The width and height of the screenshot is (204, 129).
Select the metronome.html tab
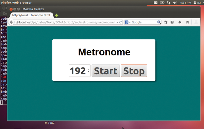click(x=32, y=15)
